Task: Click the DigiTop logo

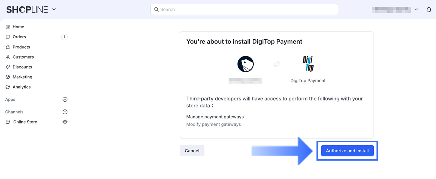Action: click(x=308, y=64)
